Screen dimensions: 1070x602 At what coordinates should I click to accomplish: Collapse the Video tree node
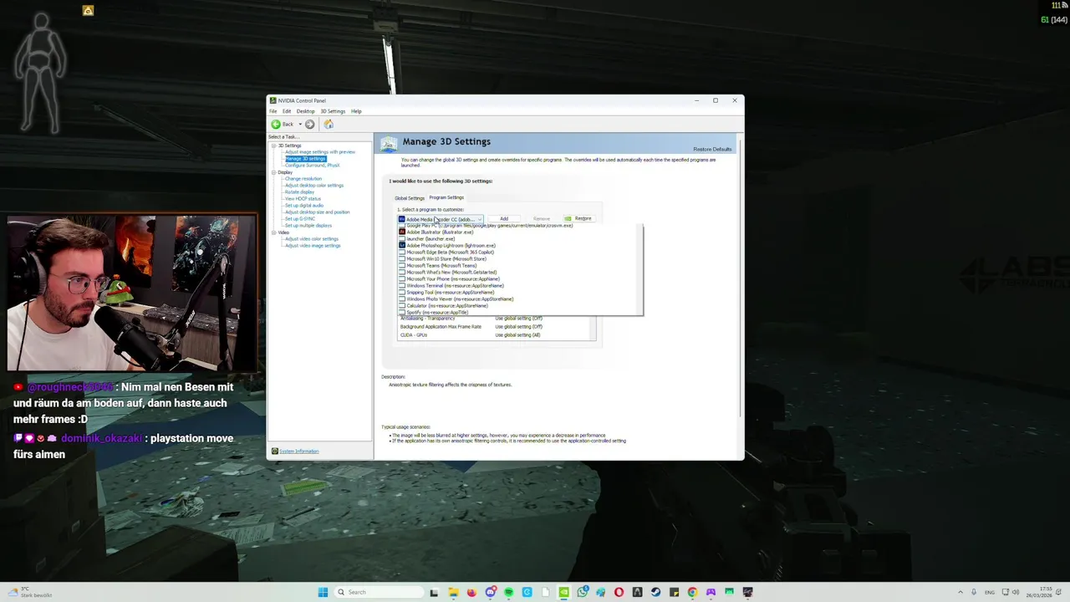click(273, 232)
